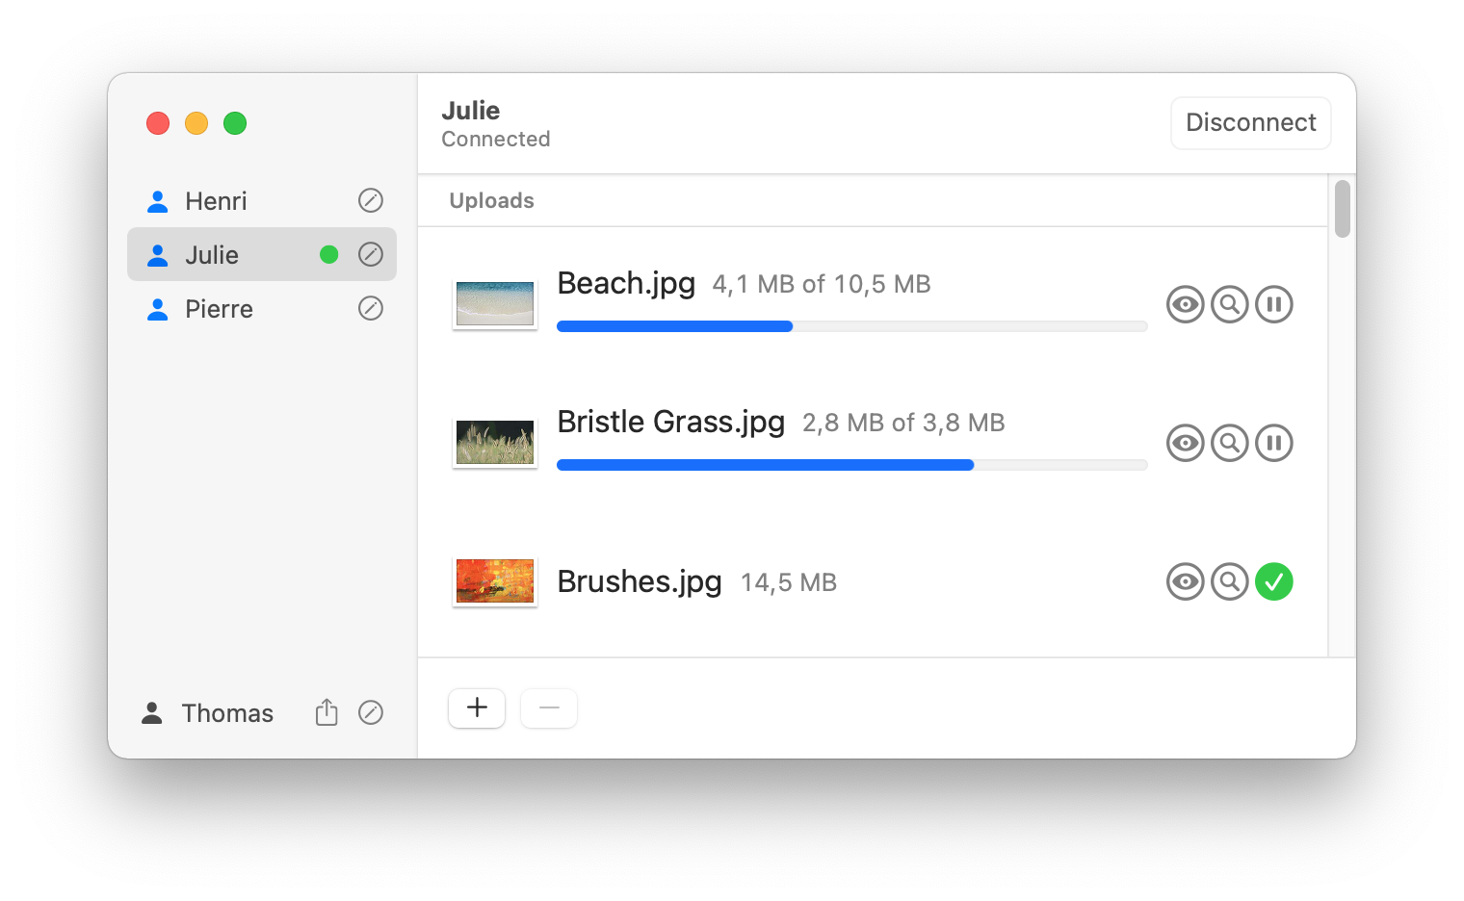1464x901 pixels.
Task: Click Thomas's gray person icon
Action: pos(151,712)
